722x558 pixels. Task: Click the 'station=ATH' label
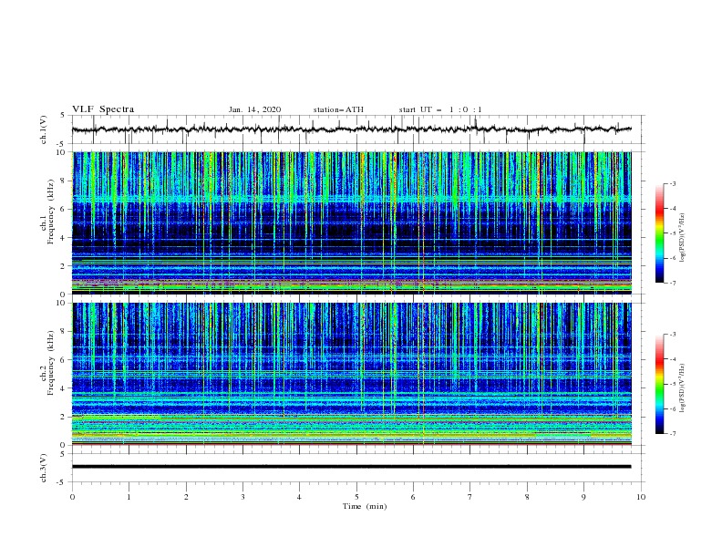[338, 109]
